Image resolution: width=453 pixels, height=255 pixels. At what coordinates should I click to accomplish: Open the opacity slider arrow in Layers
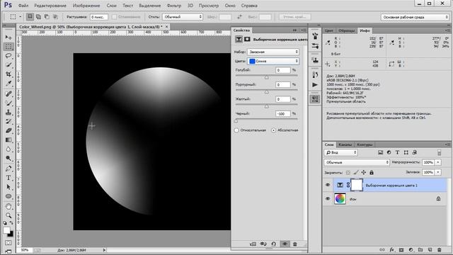tap(438, 162)
